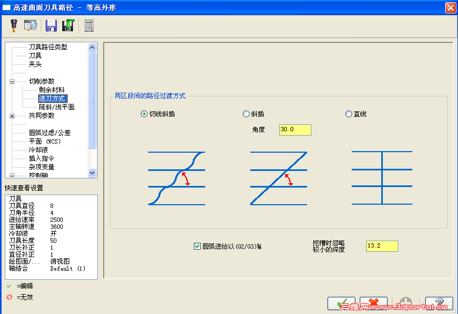Edit the 角度 value field showing 30.0

(x=294, y=129)
